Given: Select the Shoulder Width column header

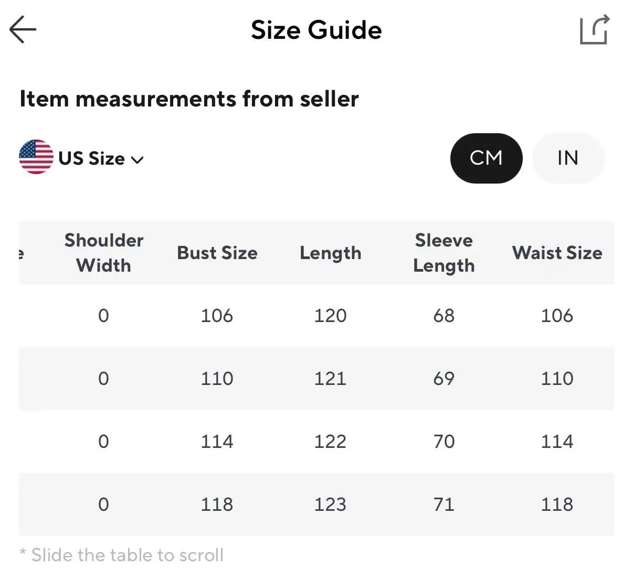Looking at the screenshot, I should (104, 253).
